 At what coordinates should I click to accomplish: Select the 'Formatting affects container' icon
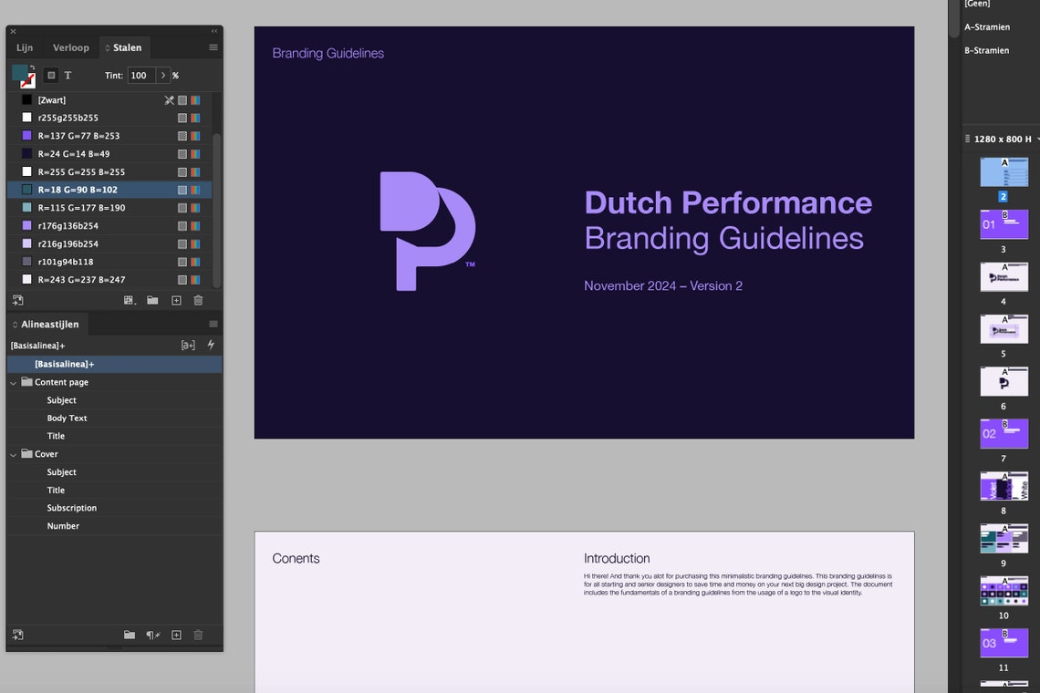[x=51, y=75]
